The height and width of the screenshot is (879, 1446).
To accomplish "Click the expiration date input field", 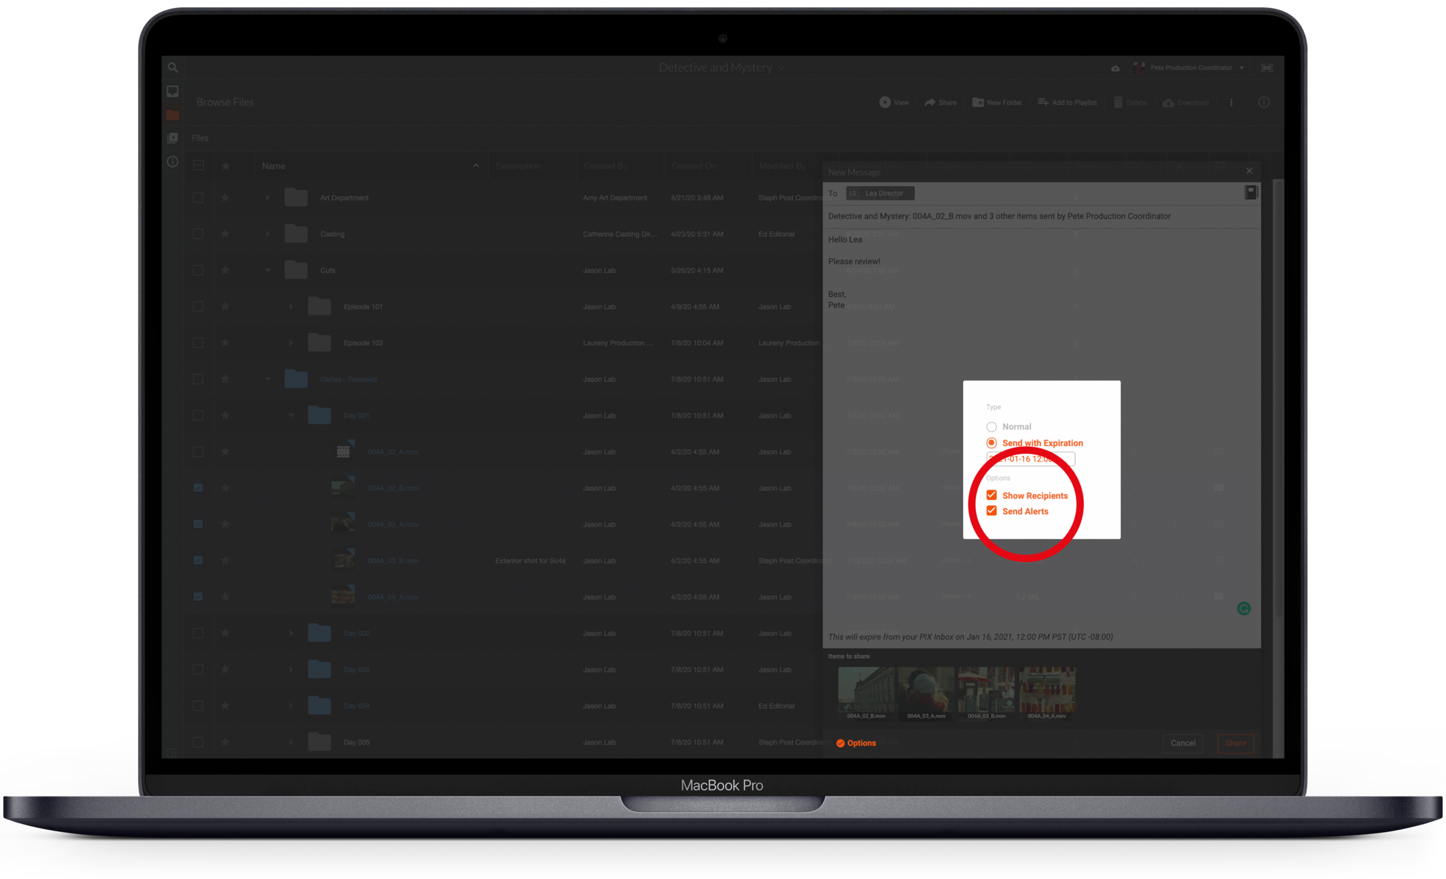I will (1030, 459).
